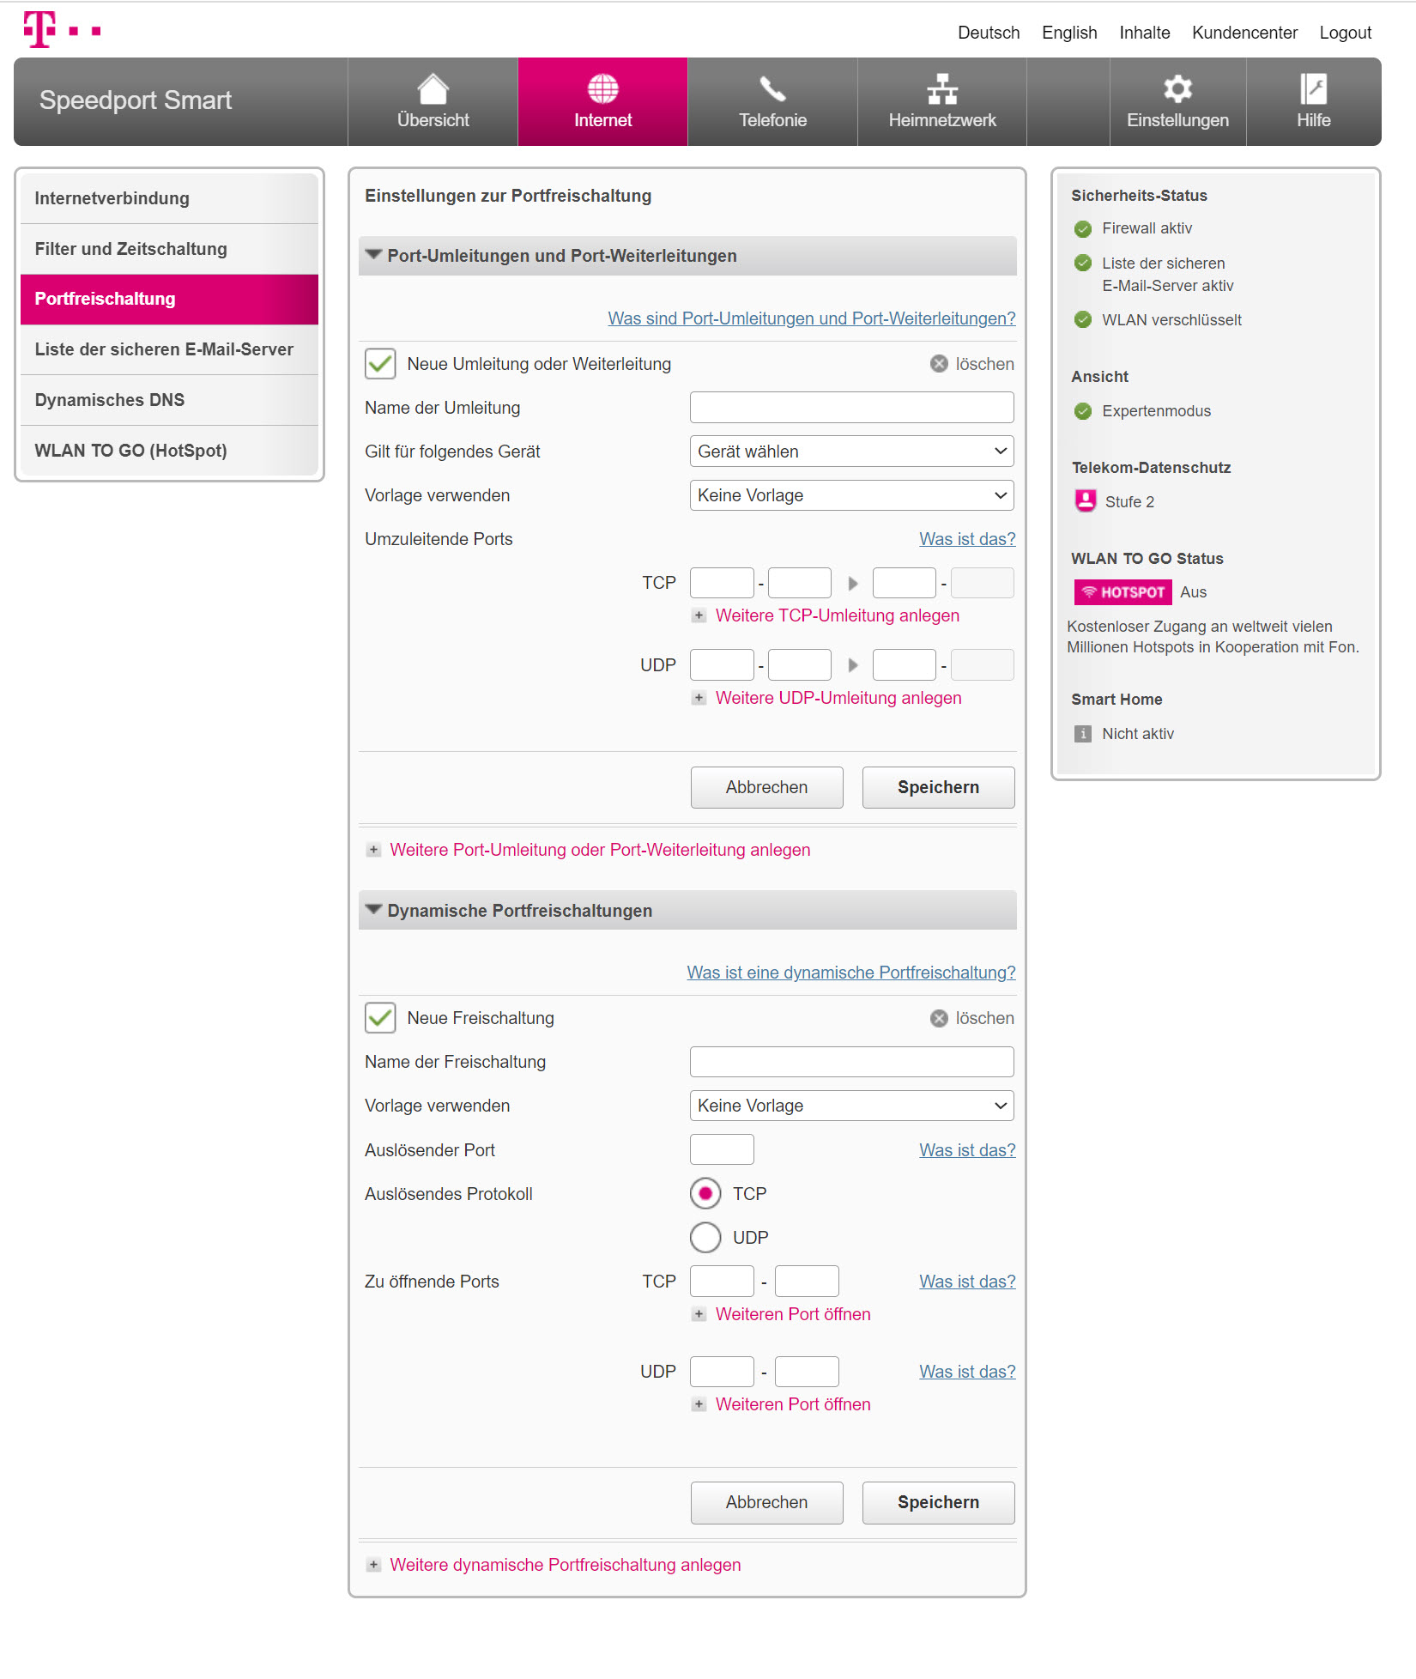This screenshot has height=1679, width=1416.
Task: Click the Smart Home info icon
Action: click(1083, 734)
